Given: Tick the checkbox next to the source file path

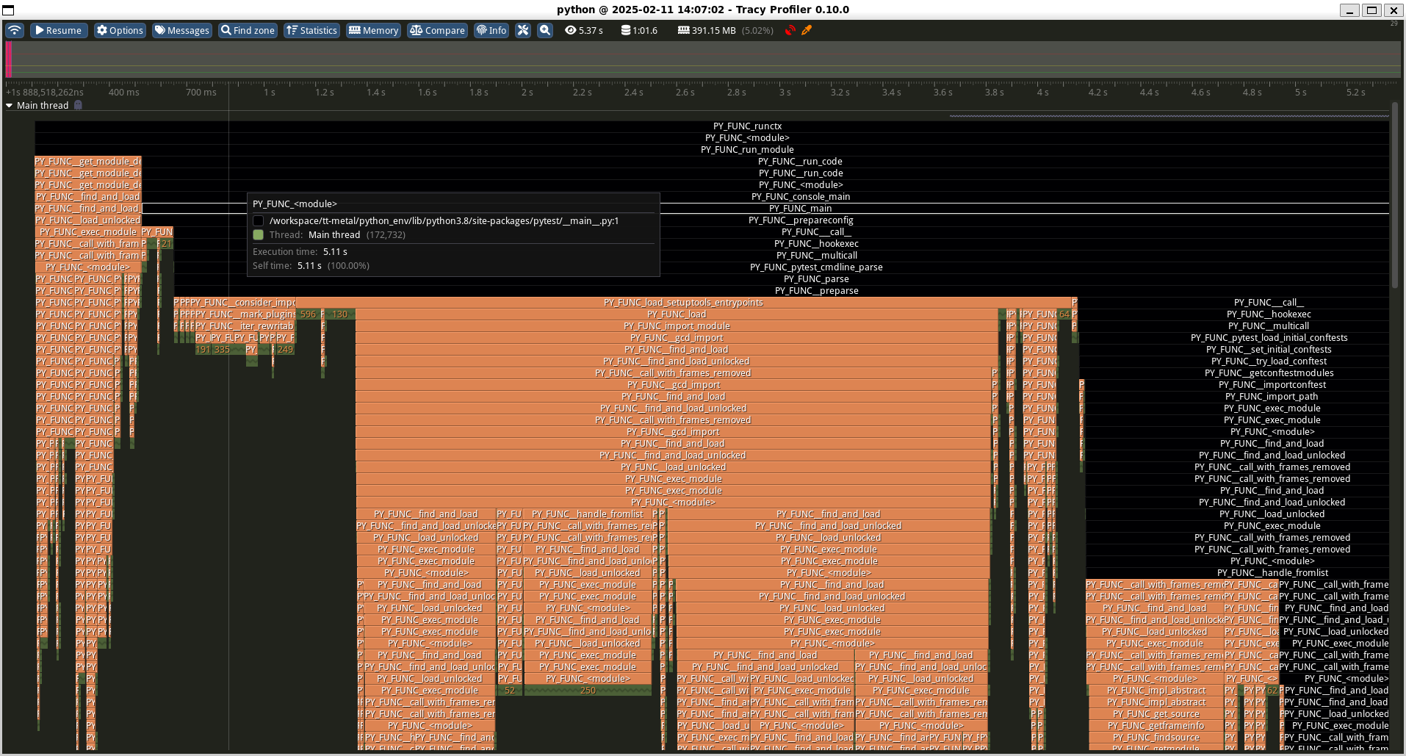Looking at the screenshot, I should click(259, 220).
